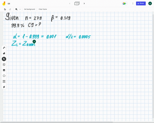Click the horizontal scrollbar at bottom
Viewport: 154px width, 123px height.
(57, 122)
